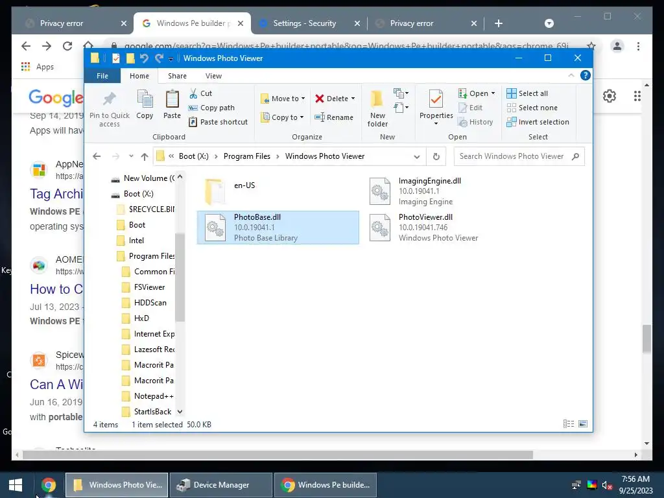The image size is (664, 498).
Task: Expand address bar history dropdown
Action: 417,157
